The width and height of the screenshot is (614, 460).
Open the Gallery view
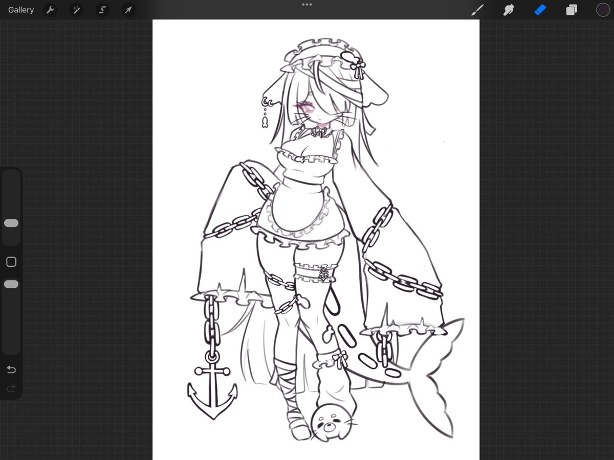click(21, 10)
